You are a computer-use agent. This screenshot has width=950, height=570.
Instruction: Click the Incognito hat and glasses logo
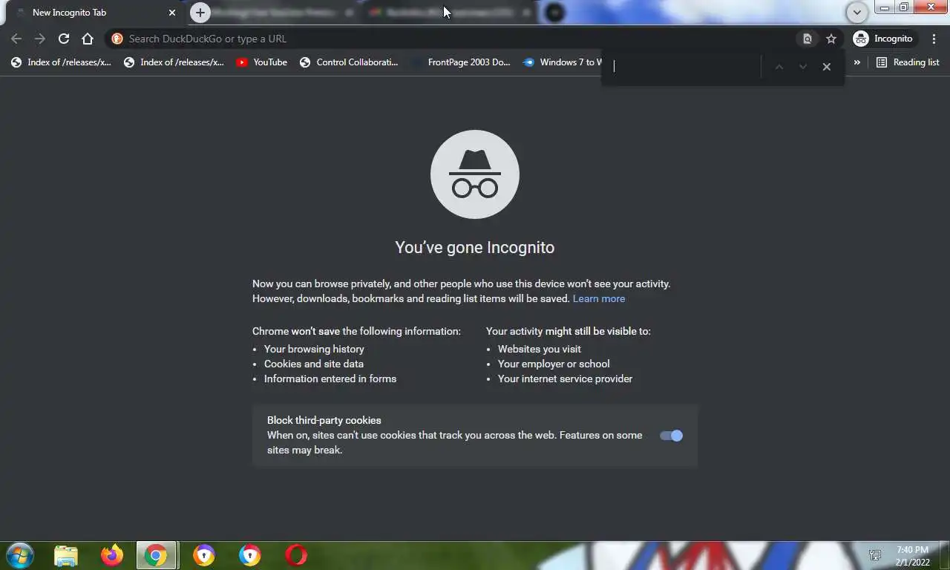(475, 174)
